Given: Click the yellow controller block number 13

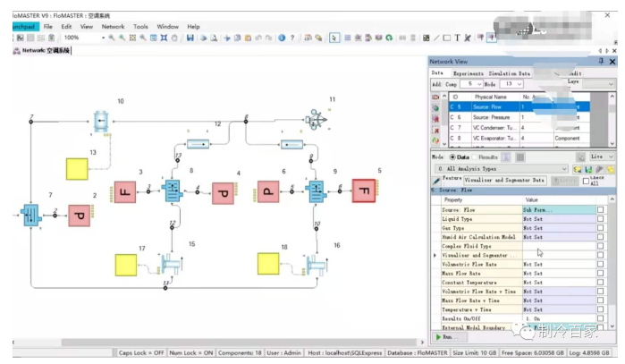Looking at the screenshot, I should (77, 169).
